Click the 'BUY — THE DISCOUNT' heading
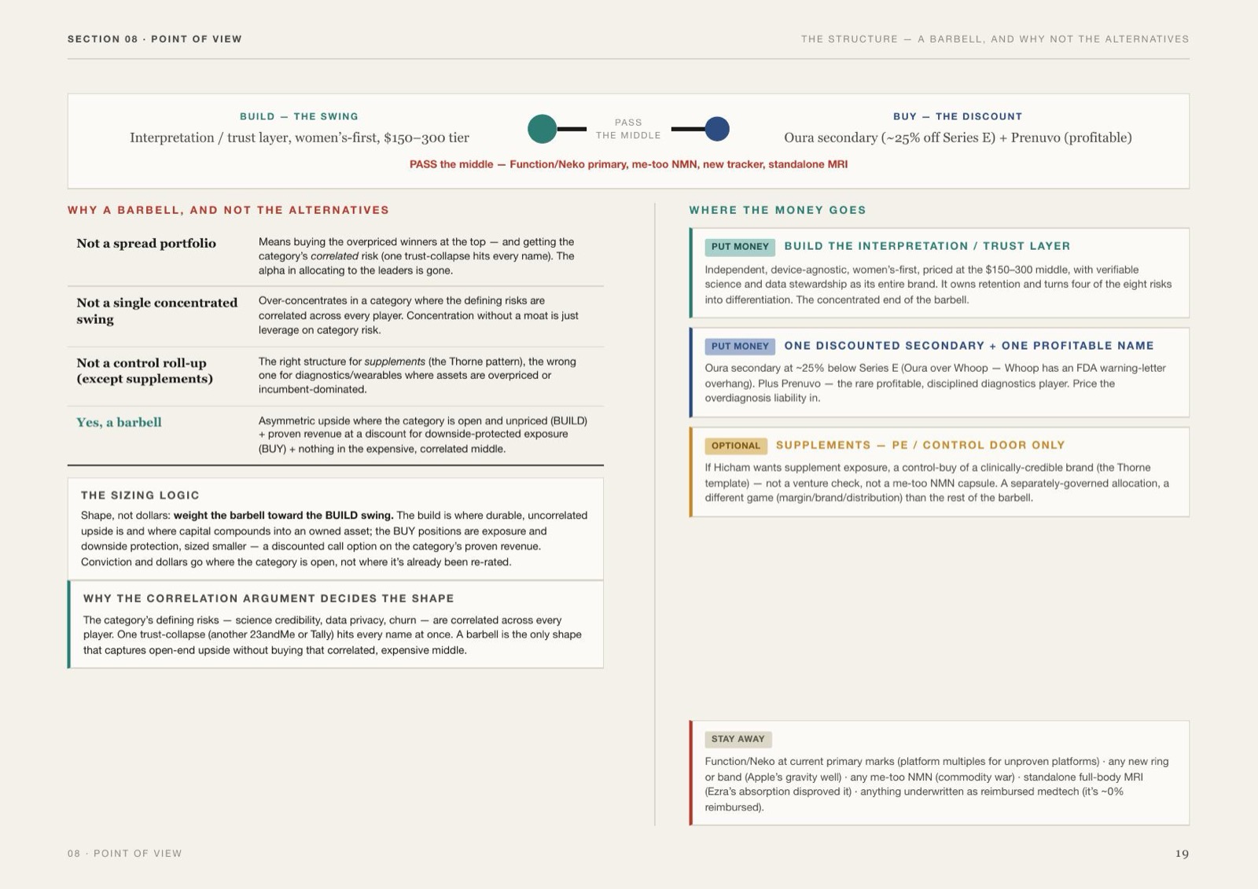 coord(958,116)
